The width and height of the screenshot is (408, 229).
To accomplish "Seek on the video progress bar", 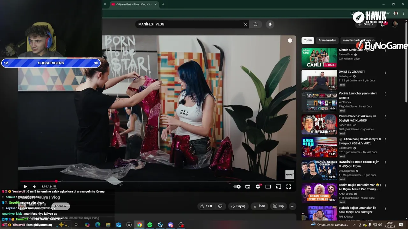I will [157, 181].
